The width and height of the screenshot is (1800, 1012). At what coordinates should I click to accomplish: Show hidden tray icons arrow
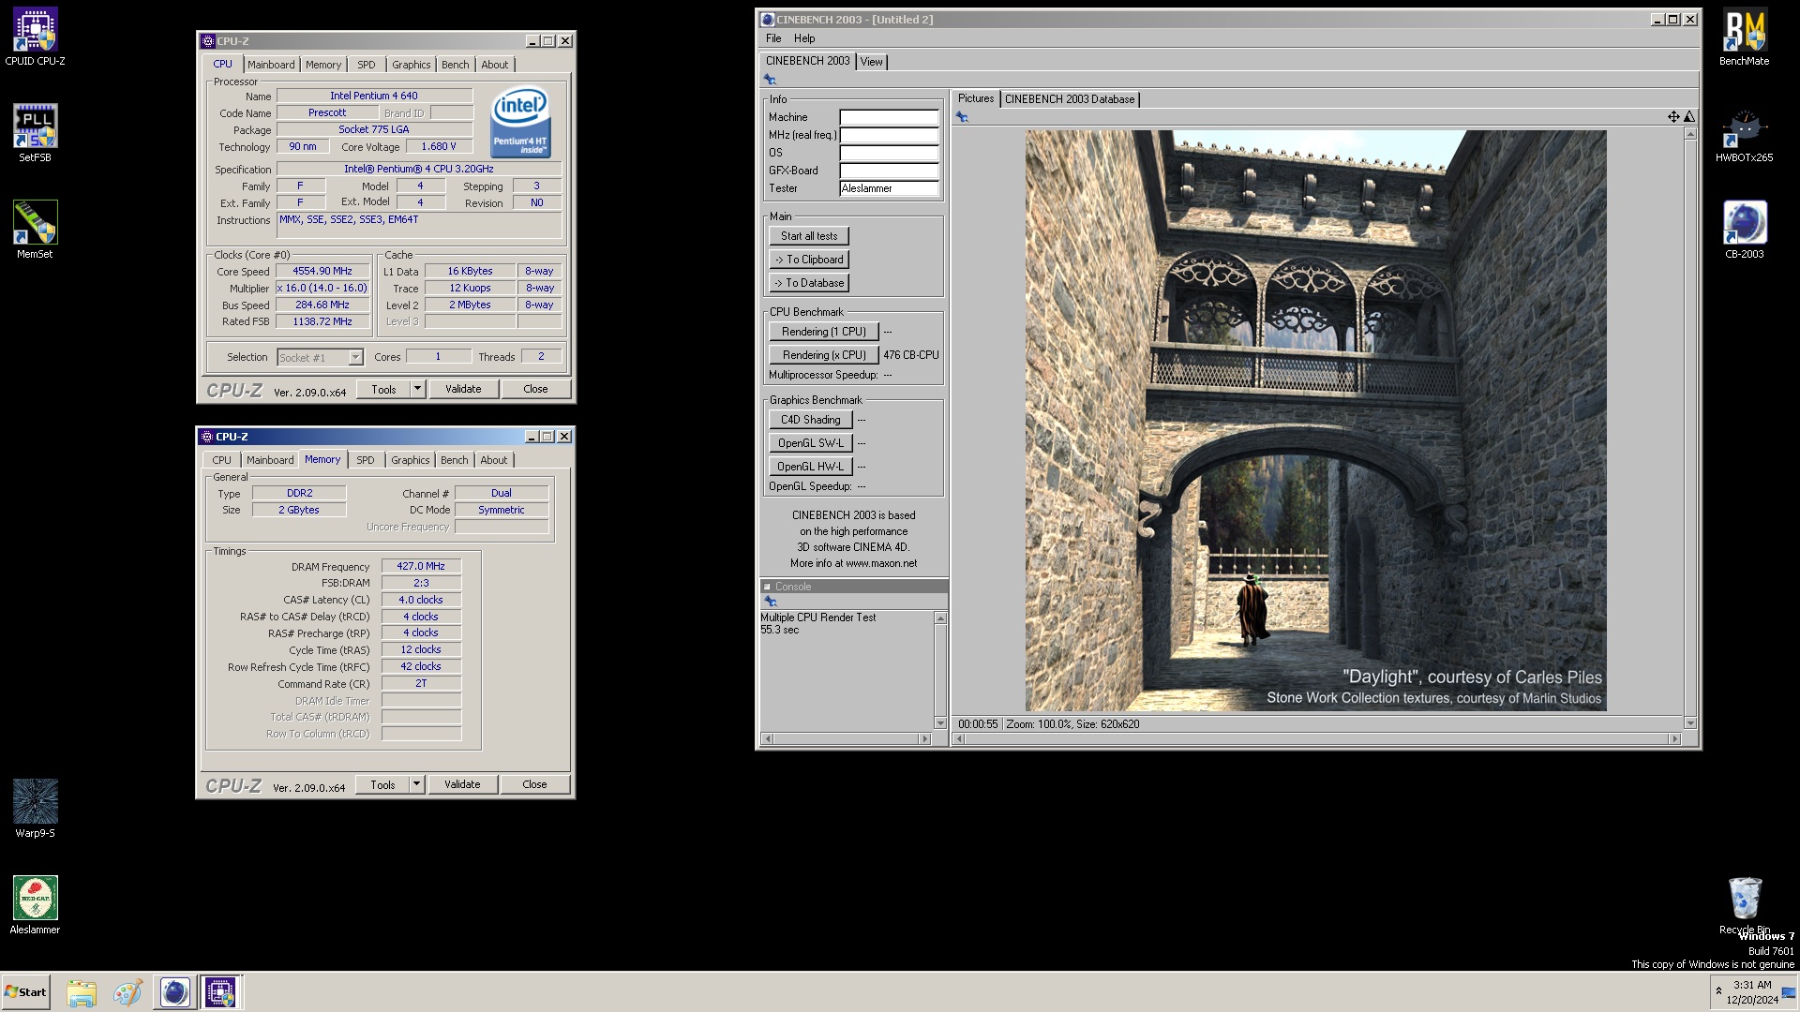(1718, 990)
